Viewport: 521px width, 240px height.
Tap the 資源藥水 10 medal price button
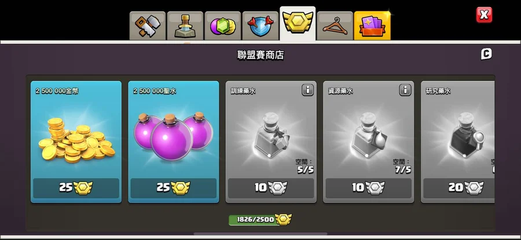369,188
